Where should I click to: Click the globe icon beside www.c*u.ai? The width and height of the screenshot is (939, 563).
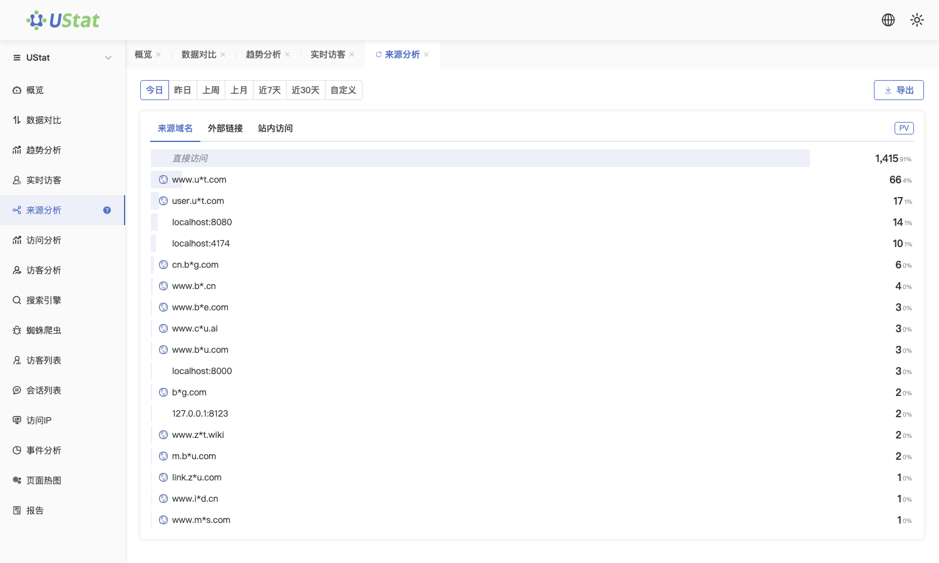pos(163,328)
